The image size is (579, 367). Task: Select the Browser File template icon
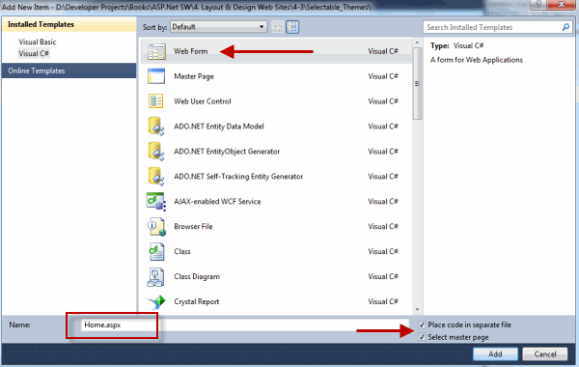point(156,227)
